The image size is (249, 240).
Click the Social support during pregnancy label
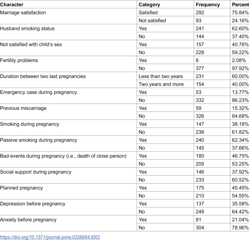[36, 172]
